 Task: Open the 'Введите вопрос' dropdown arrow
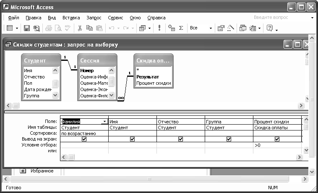tap(312, 18)
